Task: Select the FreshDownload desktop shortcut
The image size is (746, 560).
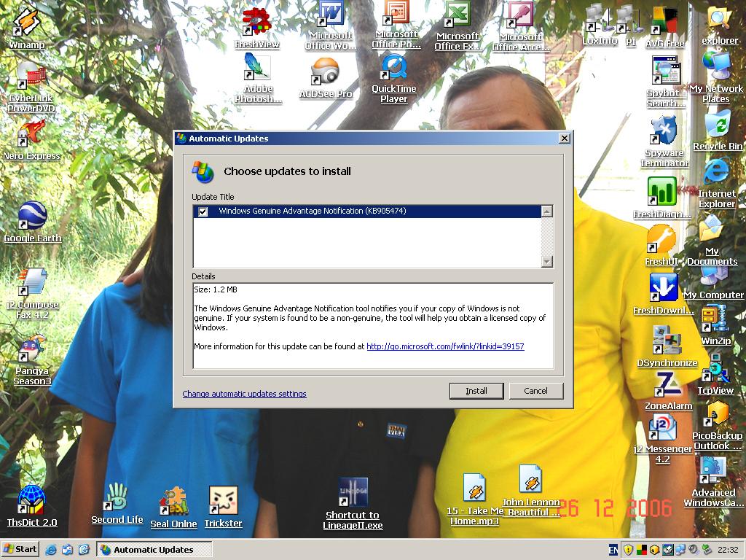Action: 664,295
